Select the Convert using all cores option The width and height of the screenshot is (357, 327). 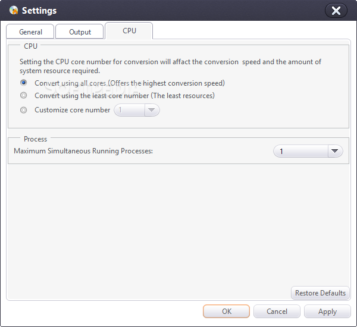[x=24, y=83]
